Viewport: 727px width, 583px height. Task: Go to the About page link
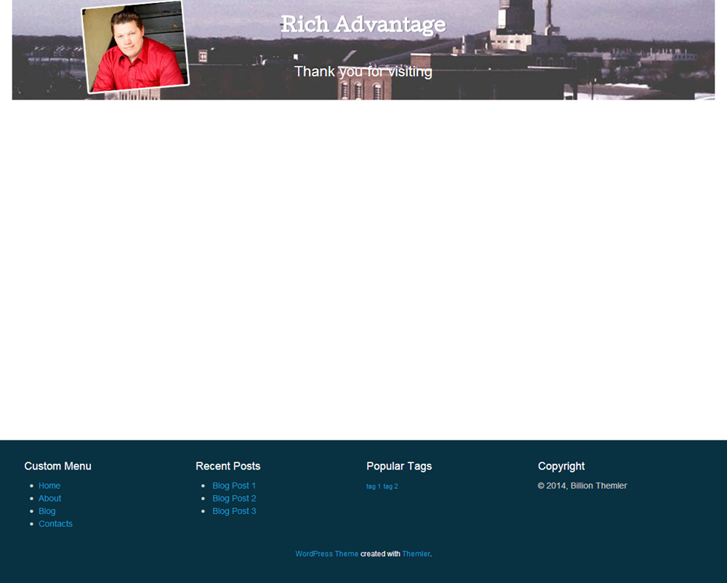point(49,498)
